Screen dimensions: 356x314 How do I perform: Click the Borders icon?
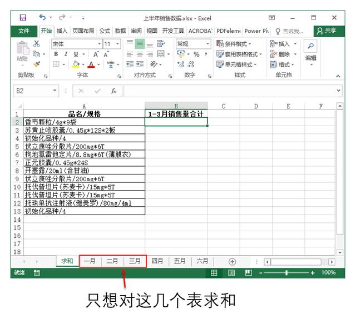(x=56, y=64)
